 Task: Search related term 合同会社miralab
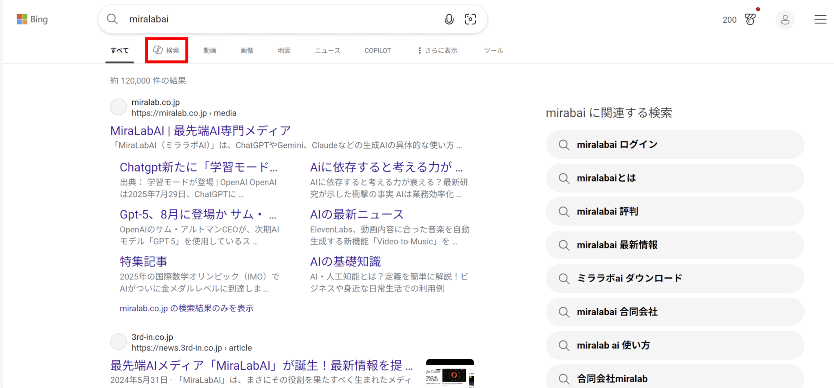[675, 376]
